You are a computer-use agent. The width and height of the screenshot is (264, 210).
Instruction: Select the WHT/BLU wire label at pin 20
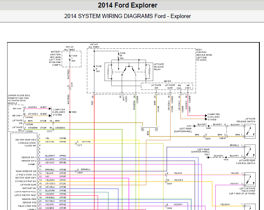tap(50, 201)
